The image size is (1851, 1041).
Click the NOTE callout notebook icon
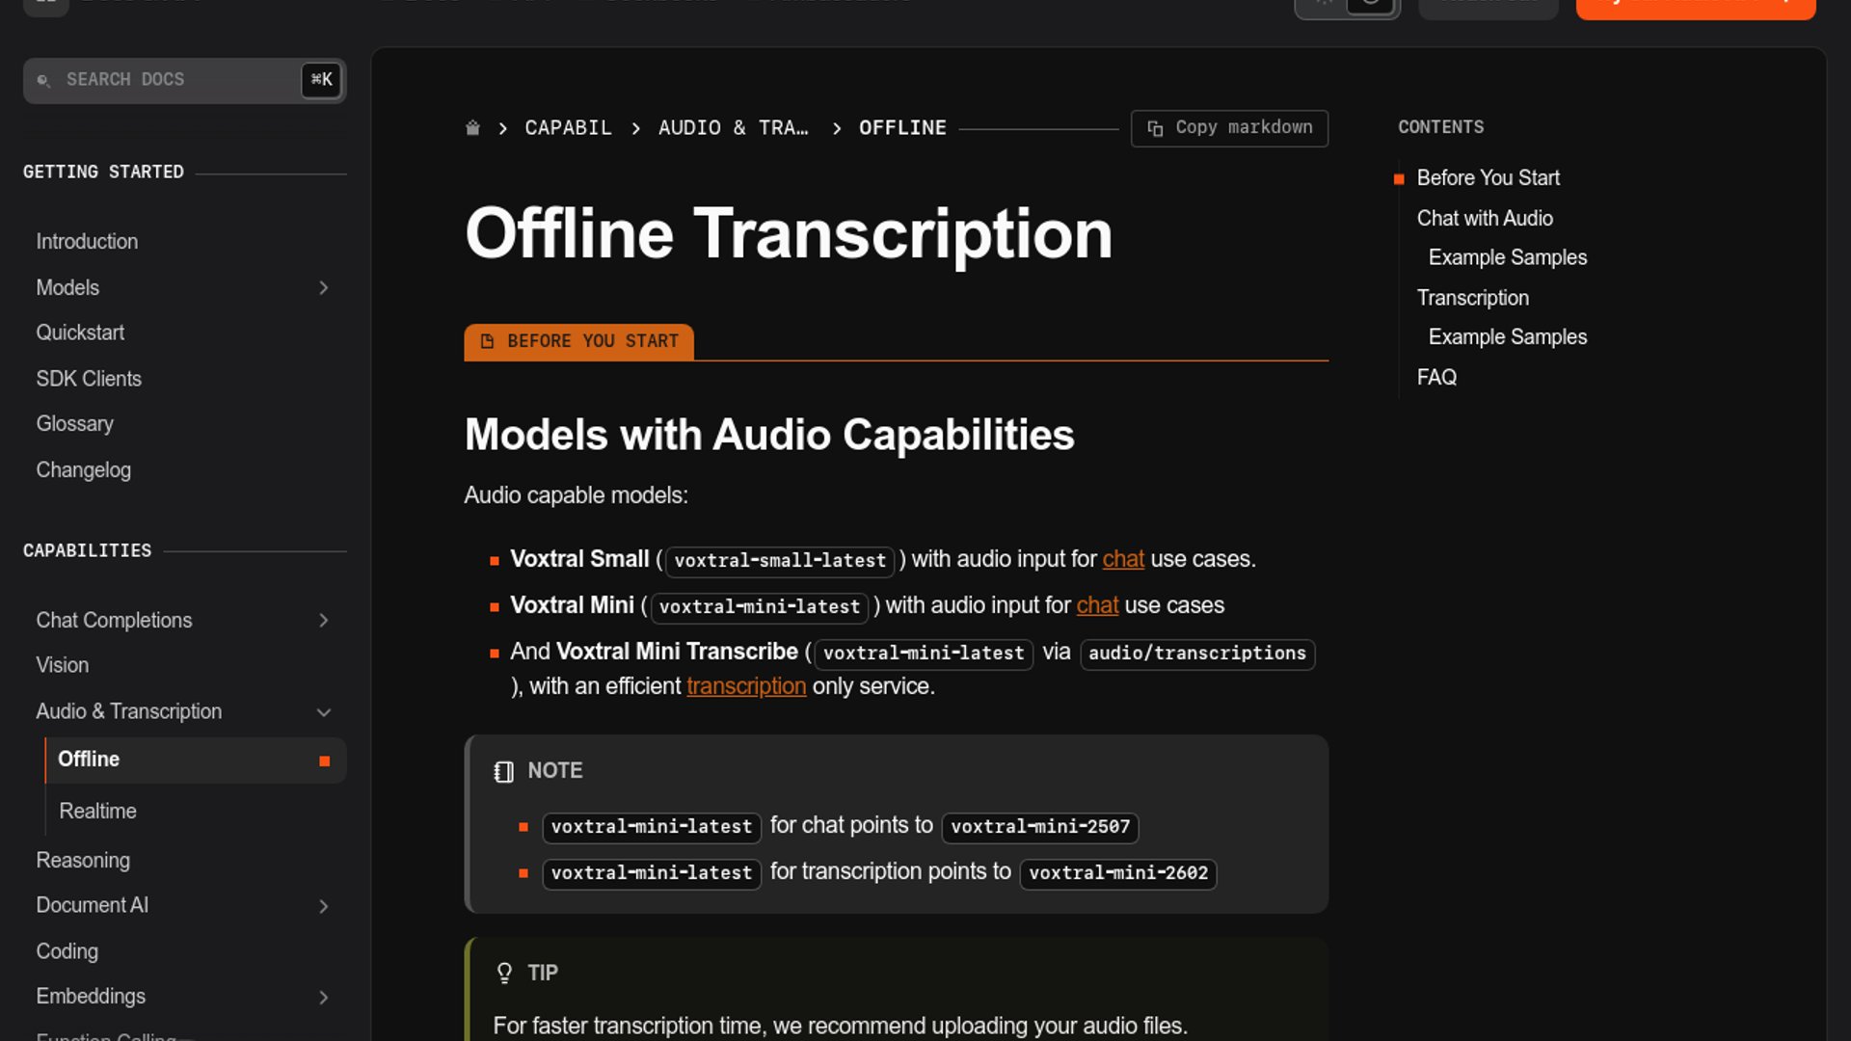[503, 771]
